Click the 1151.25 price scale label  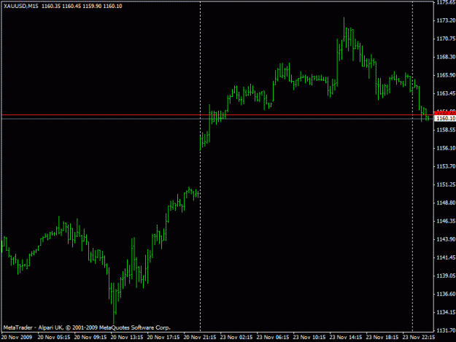(x=446, y=184)
